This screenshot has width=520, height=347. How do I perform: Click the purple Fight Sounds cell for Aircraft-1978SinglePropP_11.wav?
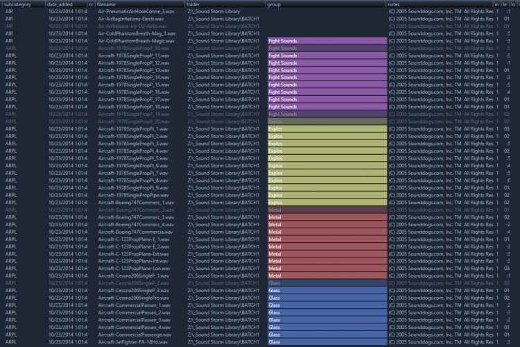point(327,56)
